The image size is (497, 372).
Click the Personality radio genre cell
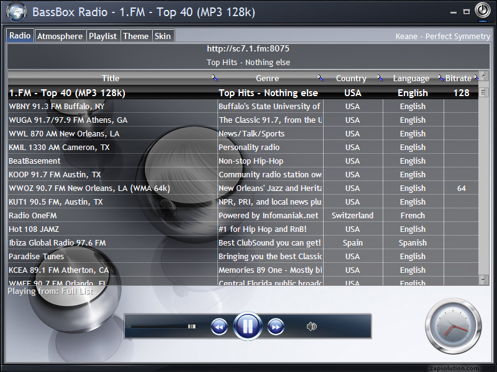pos(270,147)
